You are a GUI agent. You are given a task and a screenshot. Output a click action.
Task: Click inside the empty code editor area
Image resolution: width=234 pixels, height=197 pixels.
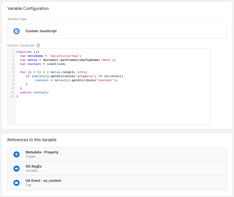pos(113,111)
